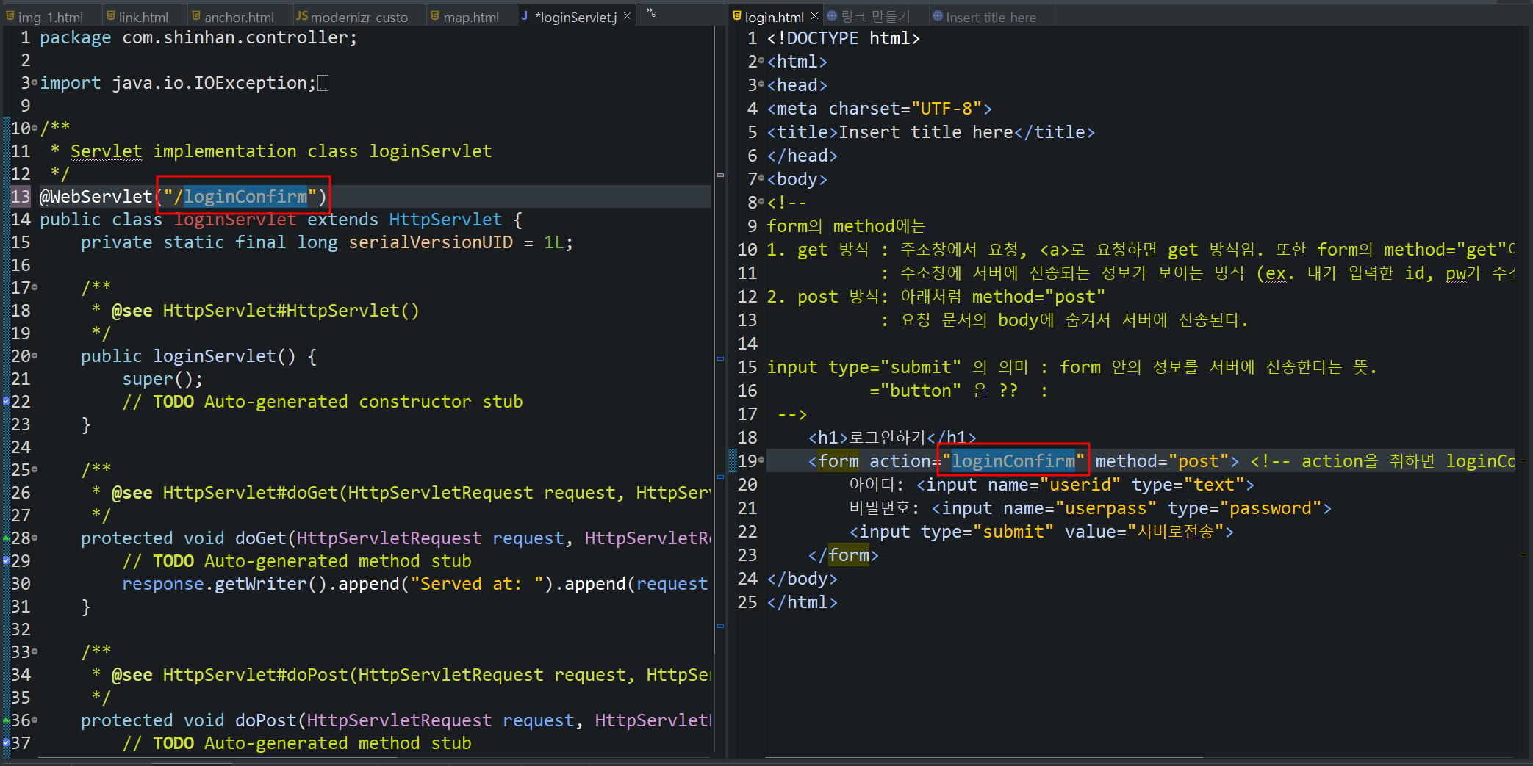The width and height of the screenshot is (1533, 766).
Task: Switch to the modernizr-custo JS tab
Action: [x=352, y=17]
